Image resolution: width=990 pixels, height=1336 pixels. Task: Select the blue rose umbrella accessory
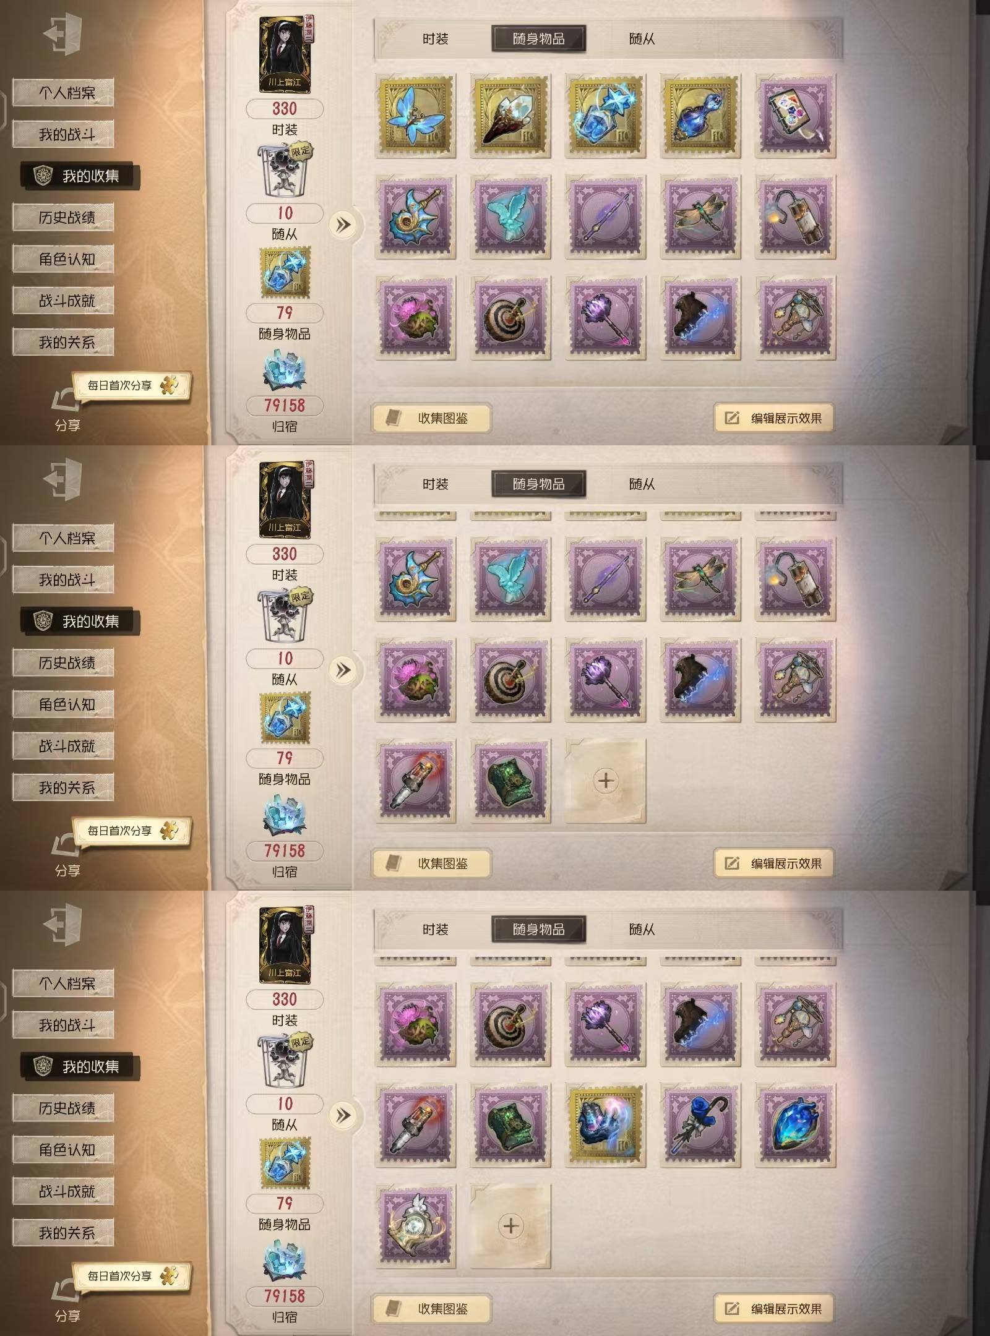(700, 1124)
